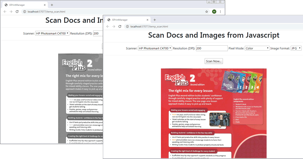Click the scanned English Plus cover preview
The height and width of the screenshot is (159, 303).
coord(214,113)
